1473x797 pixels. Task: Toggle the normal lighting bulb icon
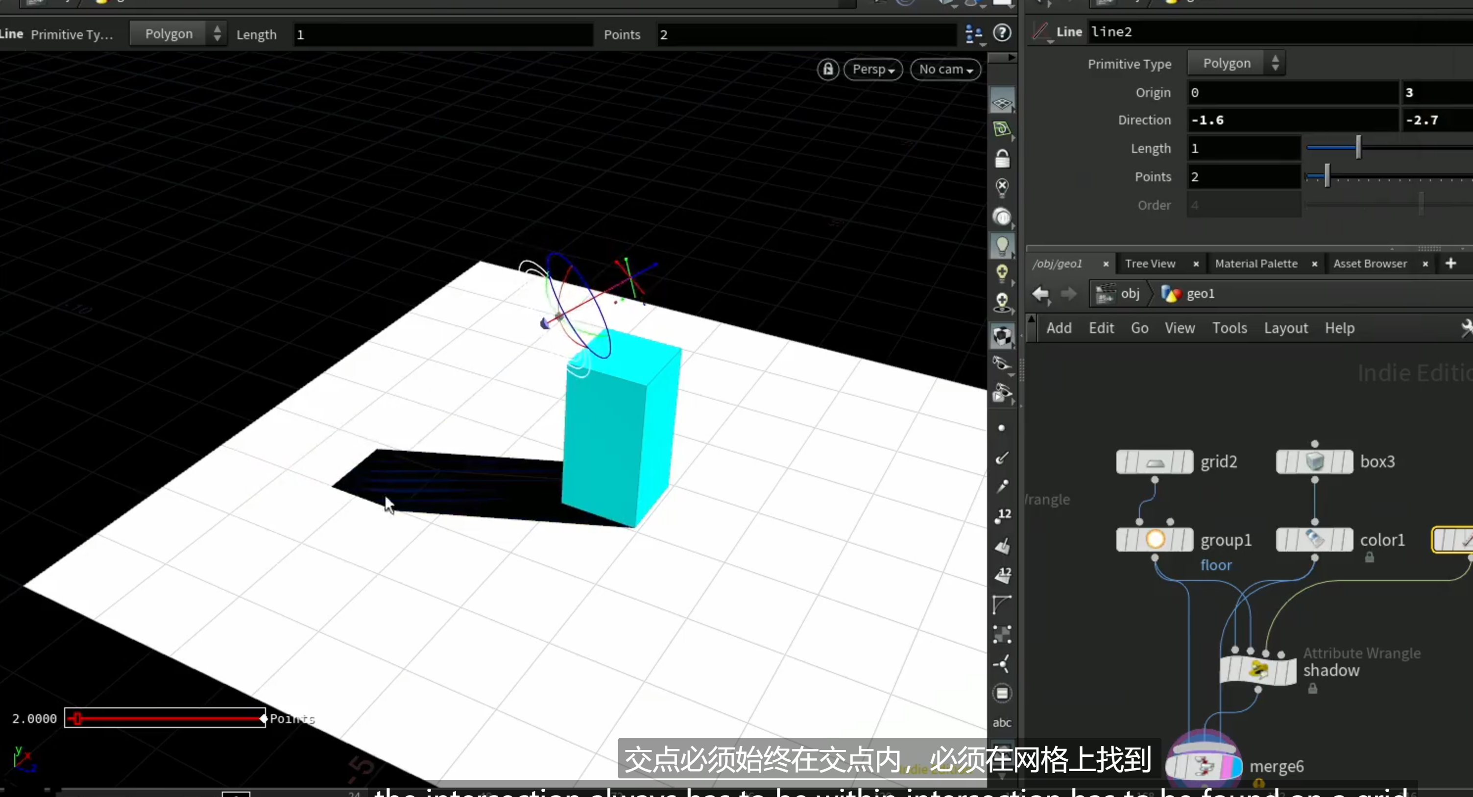pos(1002,245)
